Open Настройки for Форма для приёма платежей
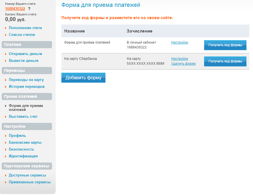This screenshot has height=195, width=253. coord(180,42)
